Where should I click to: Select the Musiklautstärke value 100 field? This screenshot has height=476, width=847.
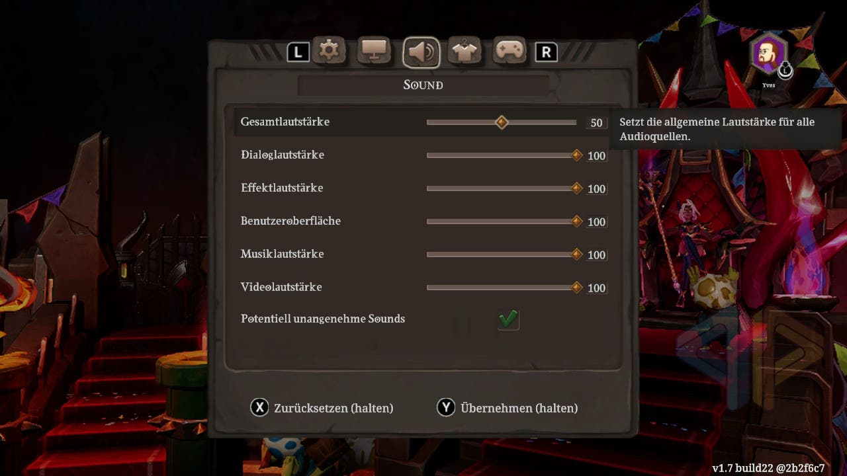pos(596,255)
